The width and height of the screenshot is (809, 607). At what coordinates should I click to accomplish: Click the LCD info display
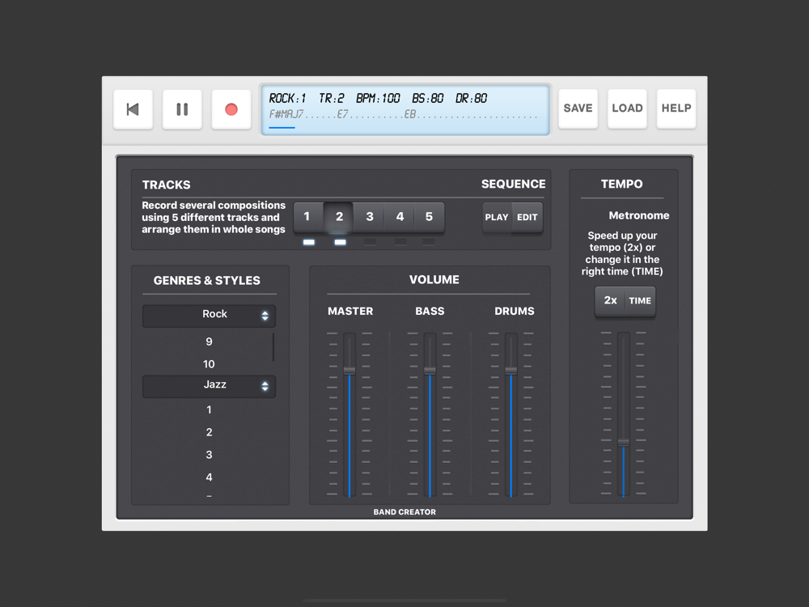tap(405, 110)
